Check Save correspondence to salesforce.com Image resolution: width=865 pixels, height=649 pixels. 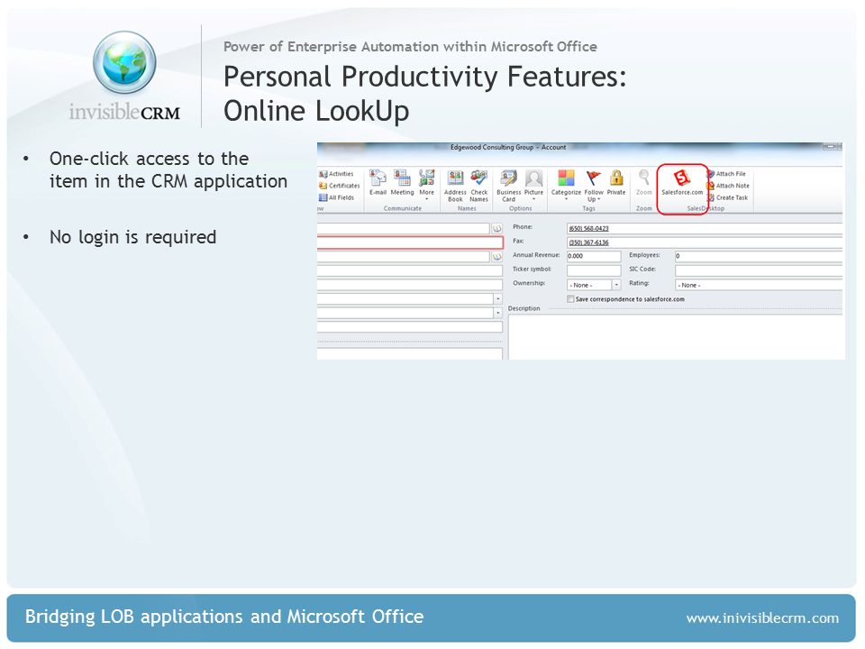570,299
